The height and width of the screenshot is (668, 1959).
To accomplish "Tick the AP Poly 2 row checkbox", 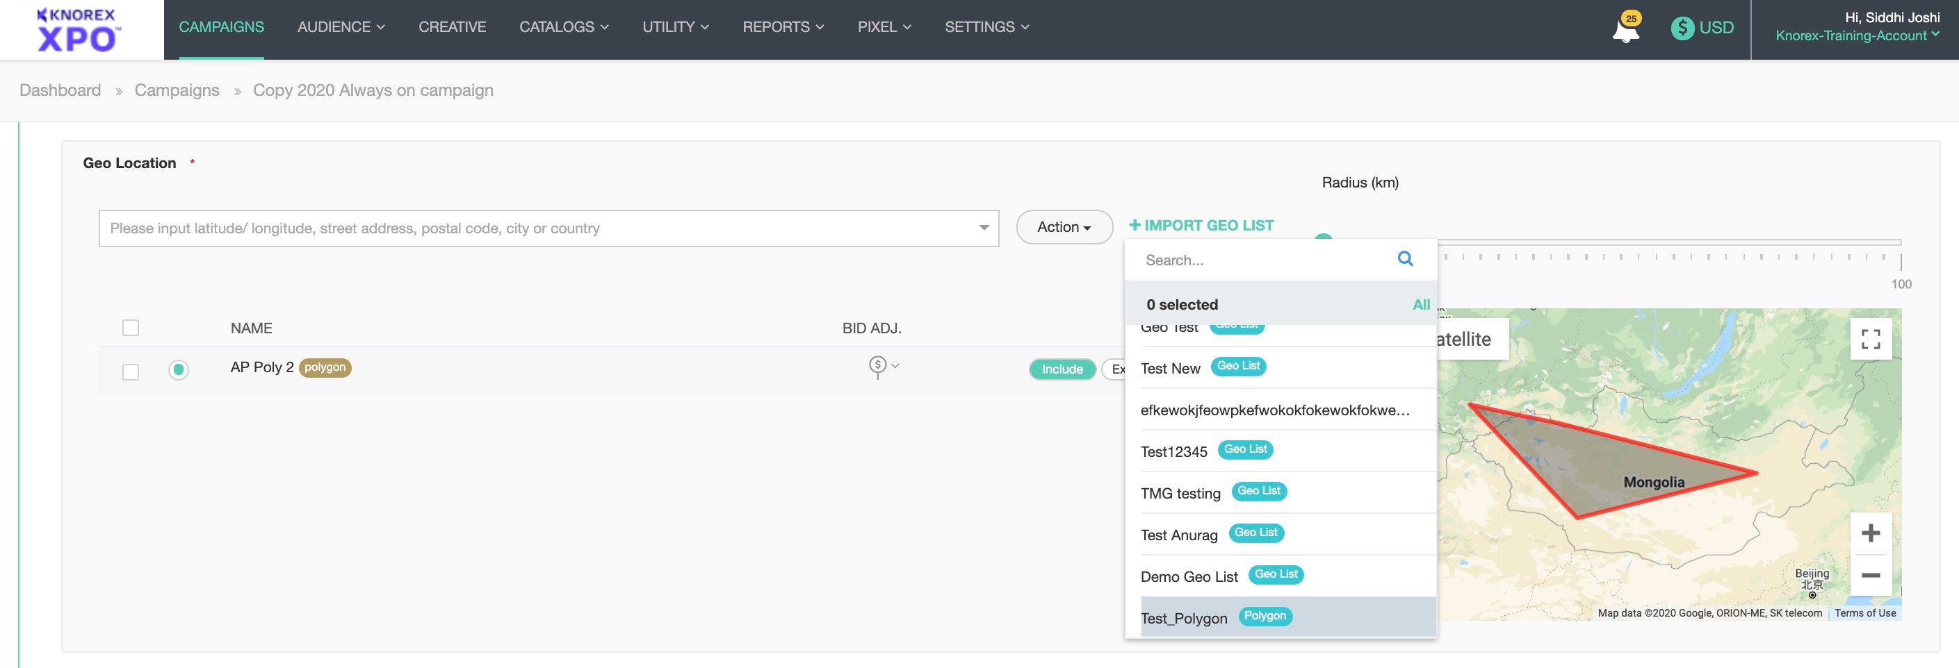I will coord(131,371).
